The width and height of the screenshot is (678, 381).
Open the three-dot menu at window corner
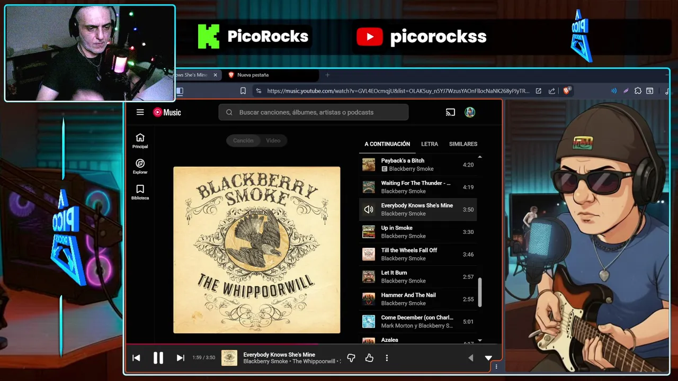pyautogui.click(x=496, y=366)
